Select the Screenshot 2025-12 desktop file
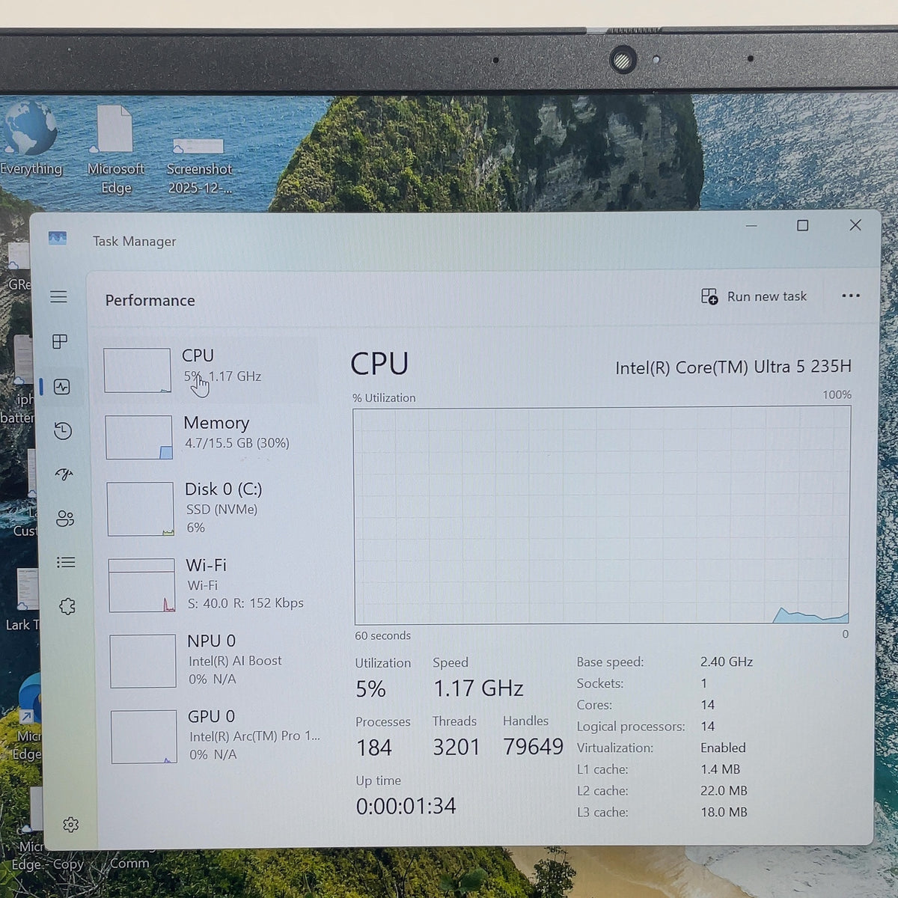This screenshot has width=898, height=898. pos(199,166)
